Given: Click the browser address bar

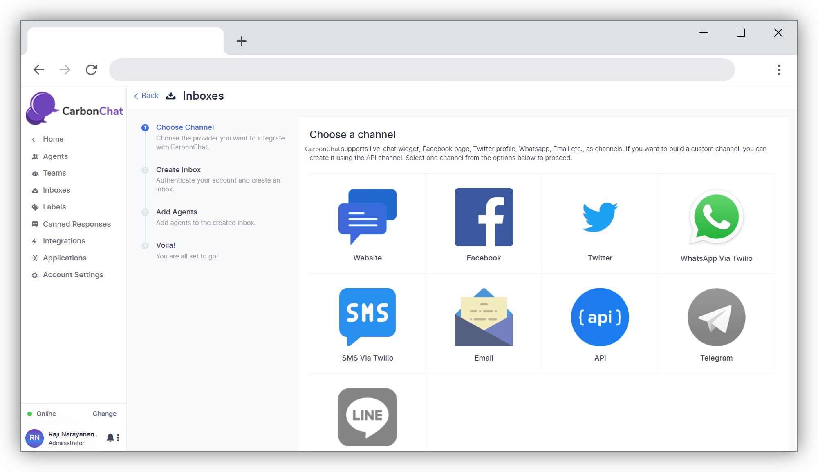Looking at the screenshot, I should tap(421, 70).
